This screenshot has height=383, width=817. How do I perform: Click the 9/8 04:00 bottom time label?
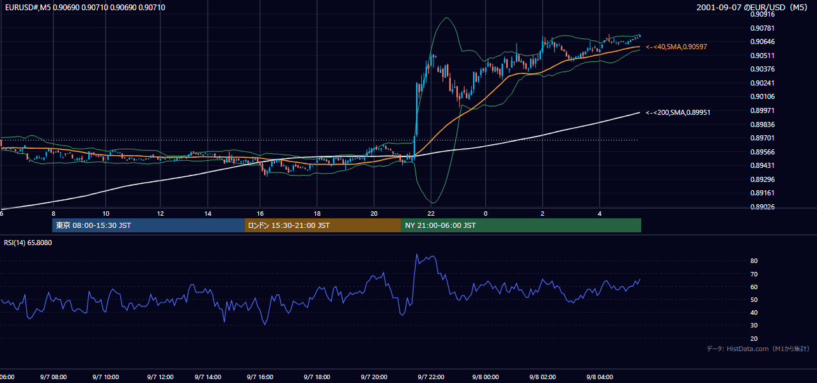[x=600, y=377]
